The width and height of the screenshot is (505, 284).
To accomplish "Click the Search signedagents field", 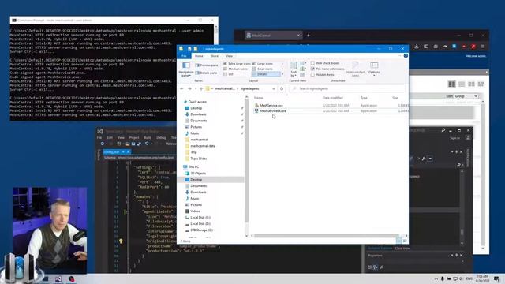I will click(x=347, y=88).
